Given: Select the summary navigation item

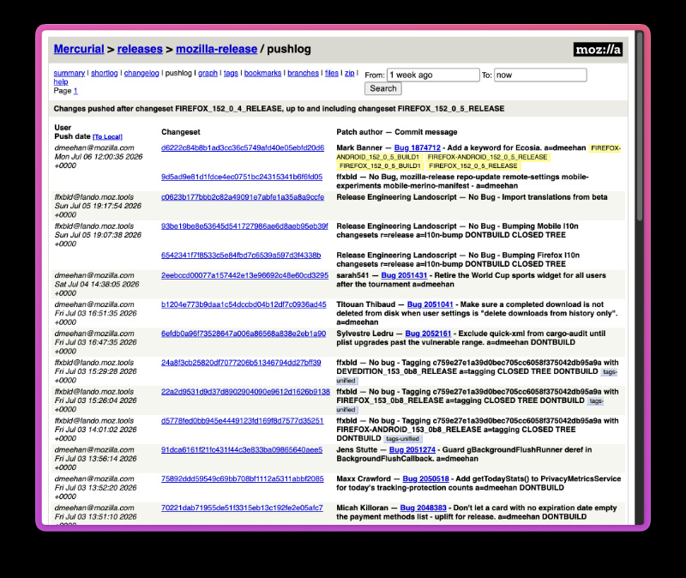Looking at the screenshot, I should pyautogui.click(x=69, y=73).
